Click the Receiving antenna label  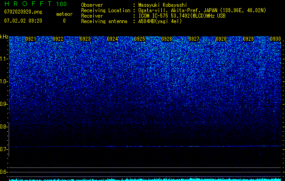[104, 21]
